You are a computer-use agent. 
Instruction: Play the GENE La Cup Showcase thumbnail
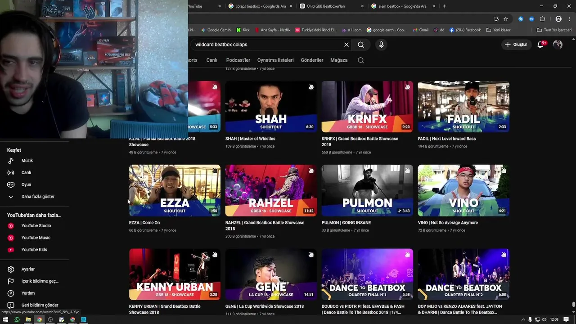pyautogui.click(x=271, y=274)
